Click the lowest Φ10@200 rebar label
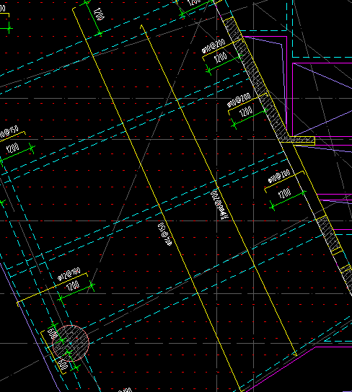 (279, 177)
